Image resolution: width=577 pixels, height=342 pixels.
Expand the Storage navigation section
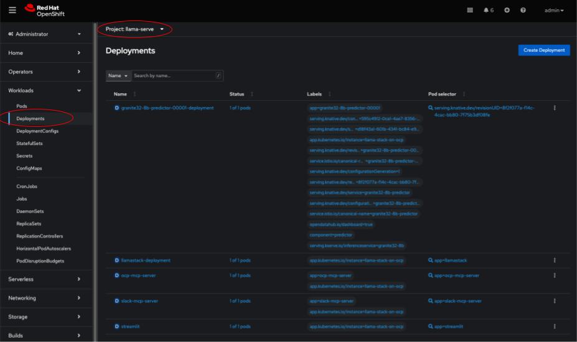point(45,317)
